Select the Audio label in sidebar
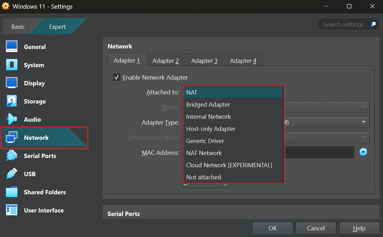The image size is (383, 237). point(33,119)
